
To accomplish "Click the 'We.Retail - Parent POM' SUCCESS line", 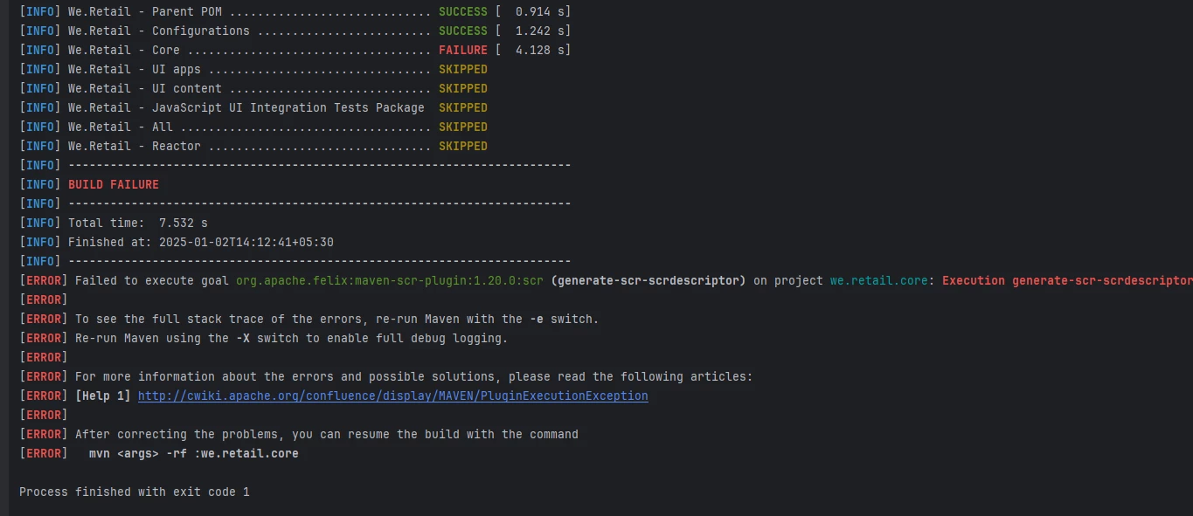I will click(295, 11).
